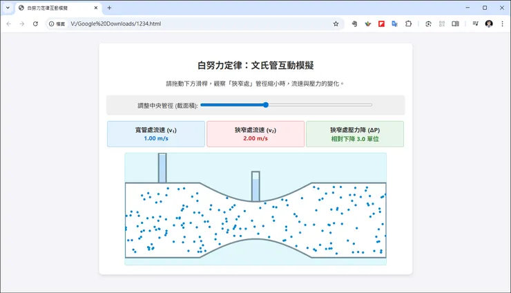Viewport: 511px width, 293px height.
Task: Select the 白努力定律互動模擬 tab
Action: 59,8
